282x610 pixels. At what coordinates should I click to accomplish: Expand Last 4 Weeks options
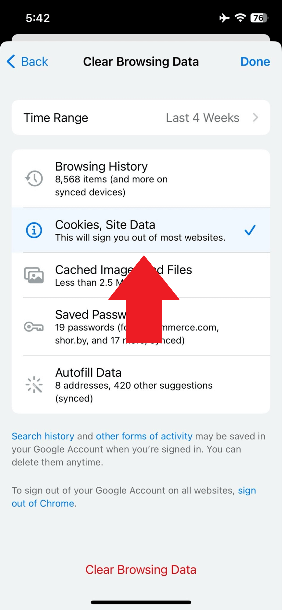point(202,117)
